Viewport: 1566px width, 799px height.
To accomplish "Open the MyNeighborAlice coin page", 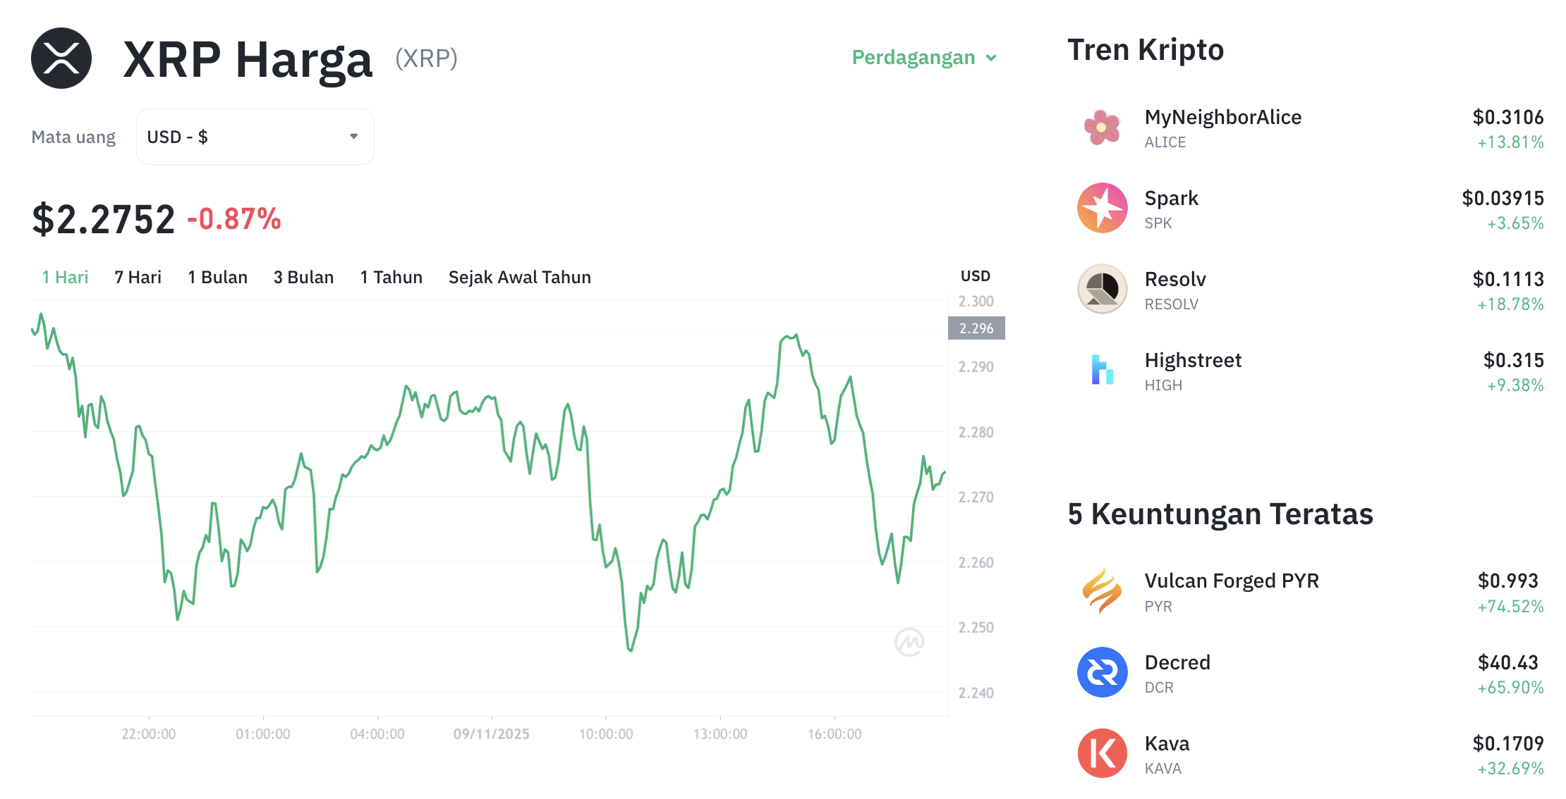I will pos(1222,117).
